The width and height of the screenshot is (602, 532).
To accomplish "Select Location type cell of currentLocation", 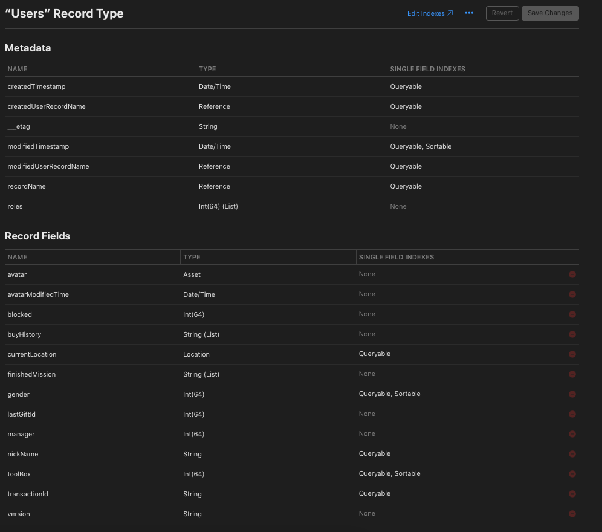I will click(x=196, y=354).
